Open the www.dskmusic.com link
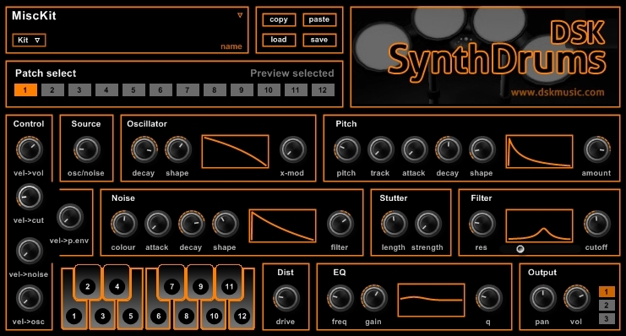The width and height of the screenshot is (626, 336). tap(558, 93)
